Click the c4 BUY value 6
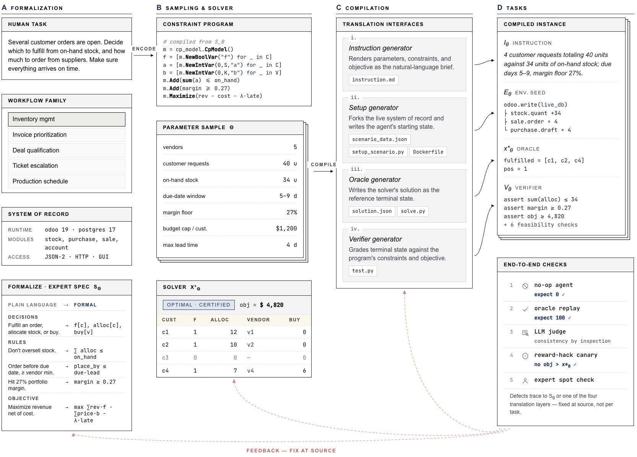This screenshot has height=457, width=637. tap(304, 371)
